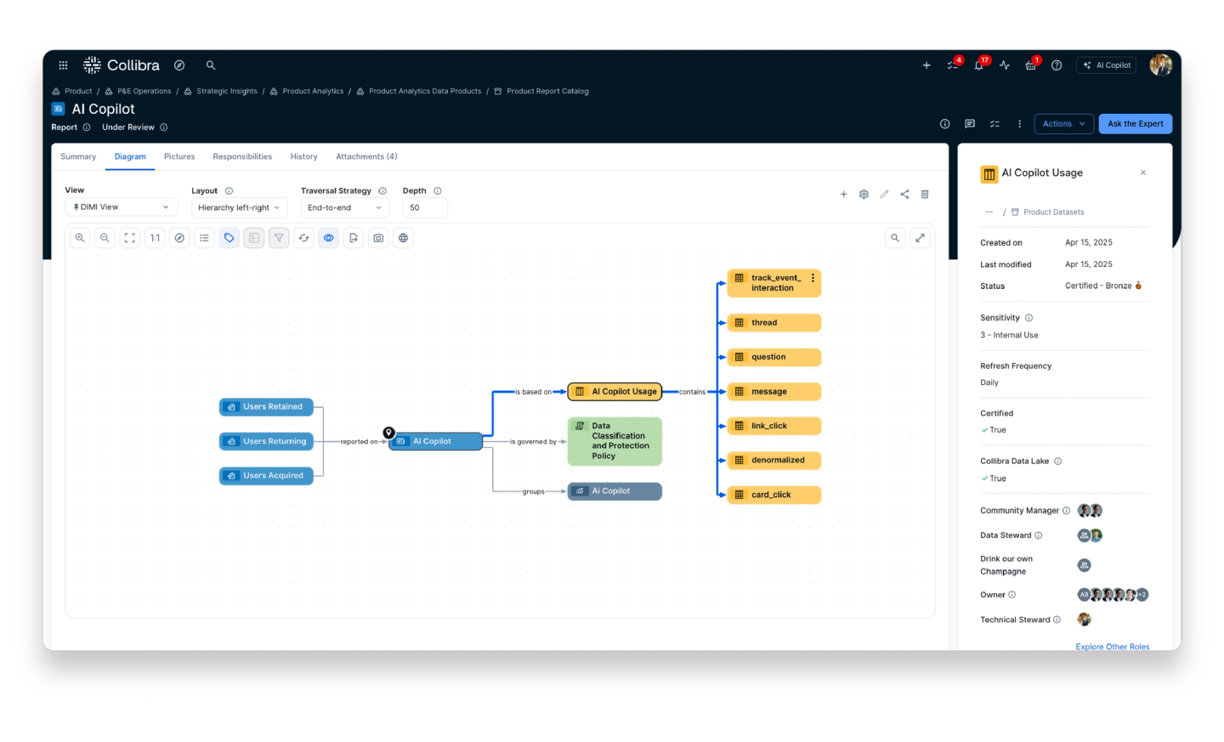This screenshot has width=1224, height=742.
Task: Open the export diagram icon
Action: click(354, 238)
